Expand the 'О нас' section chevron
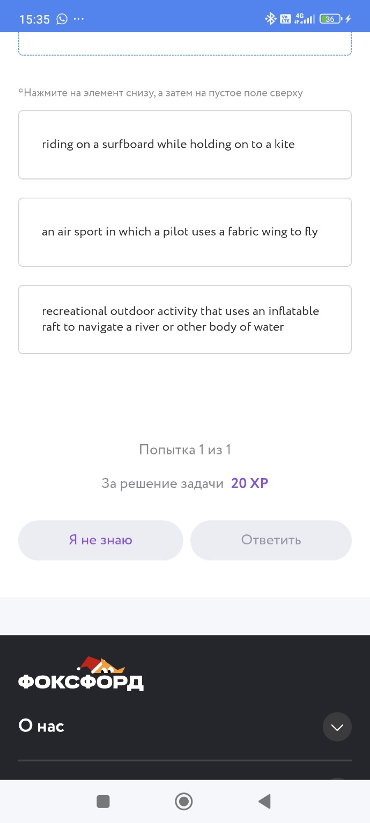Viewport: 370px width, 823px height. point(337,727)
